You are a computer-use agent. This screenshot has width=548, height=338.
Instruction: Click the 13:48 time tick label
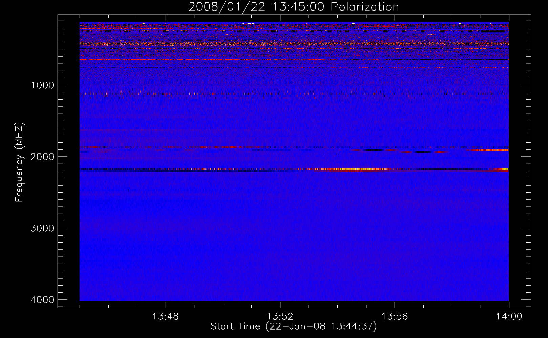165,317
